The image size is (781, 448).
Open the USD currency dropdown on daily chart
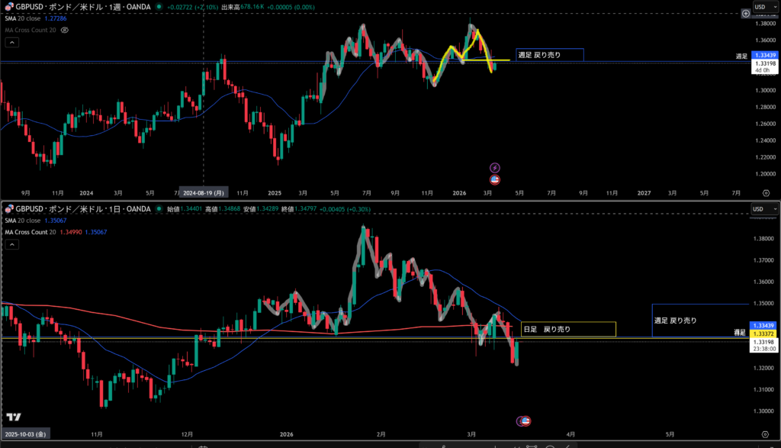(763, 208)
